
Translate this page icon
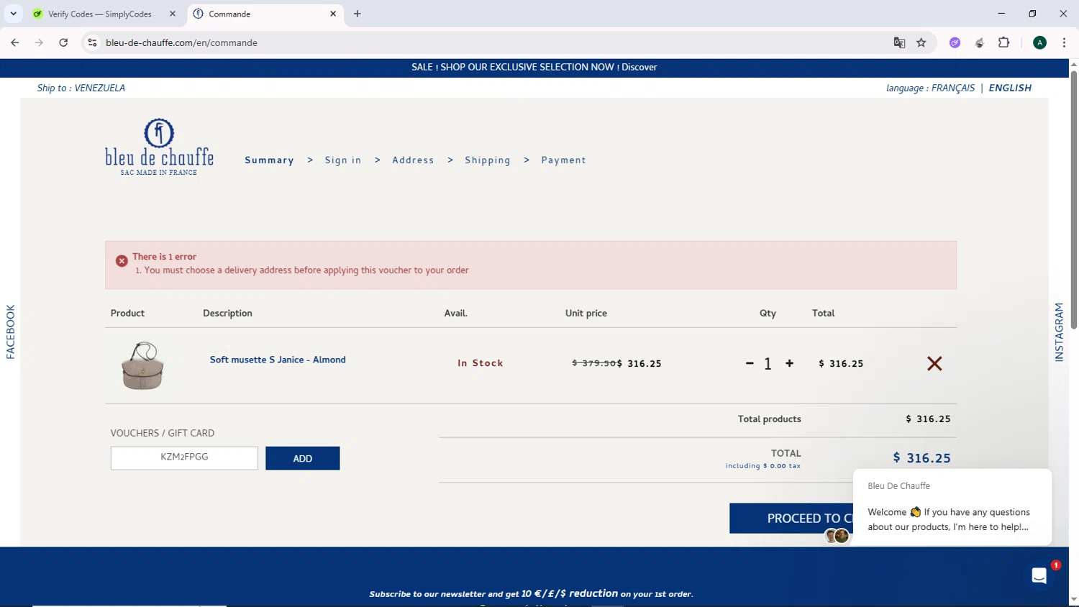tap(899, 42)
